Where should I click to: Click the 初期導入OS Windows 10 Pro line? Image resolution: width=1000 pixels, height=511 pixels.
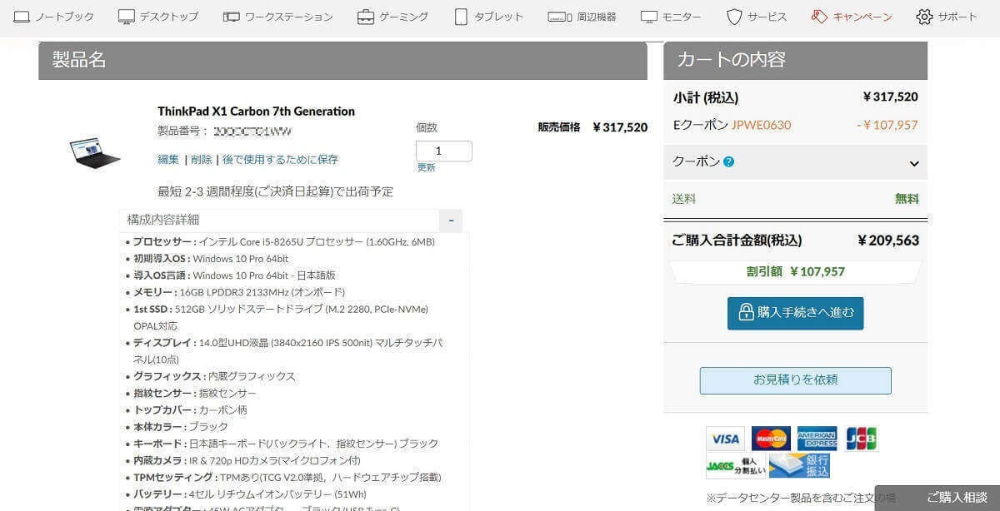(211, 258)
